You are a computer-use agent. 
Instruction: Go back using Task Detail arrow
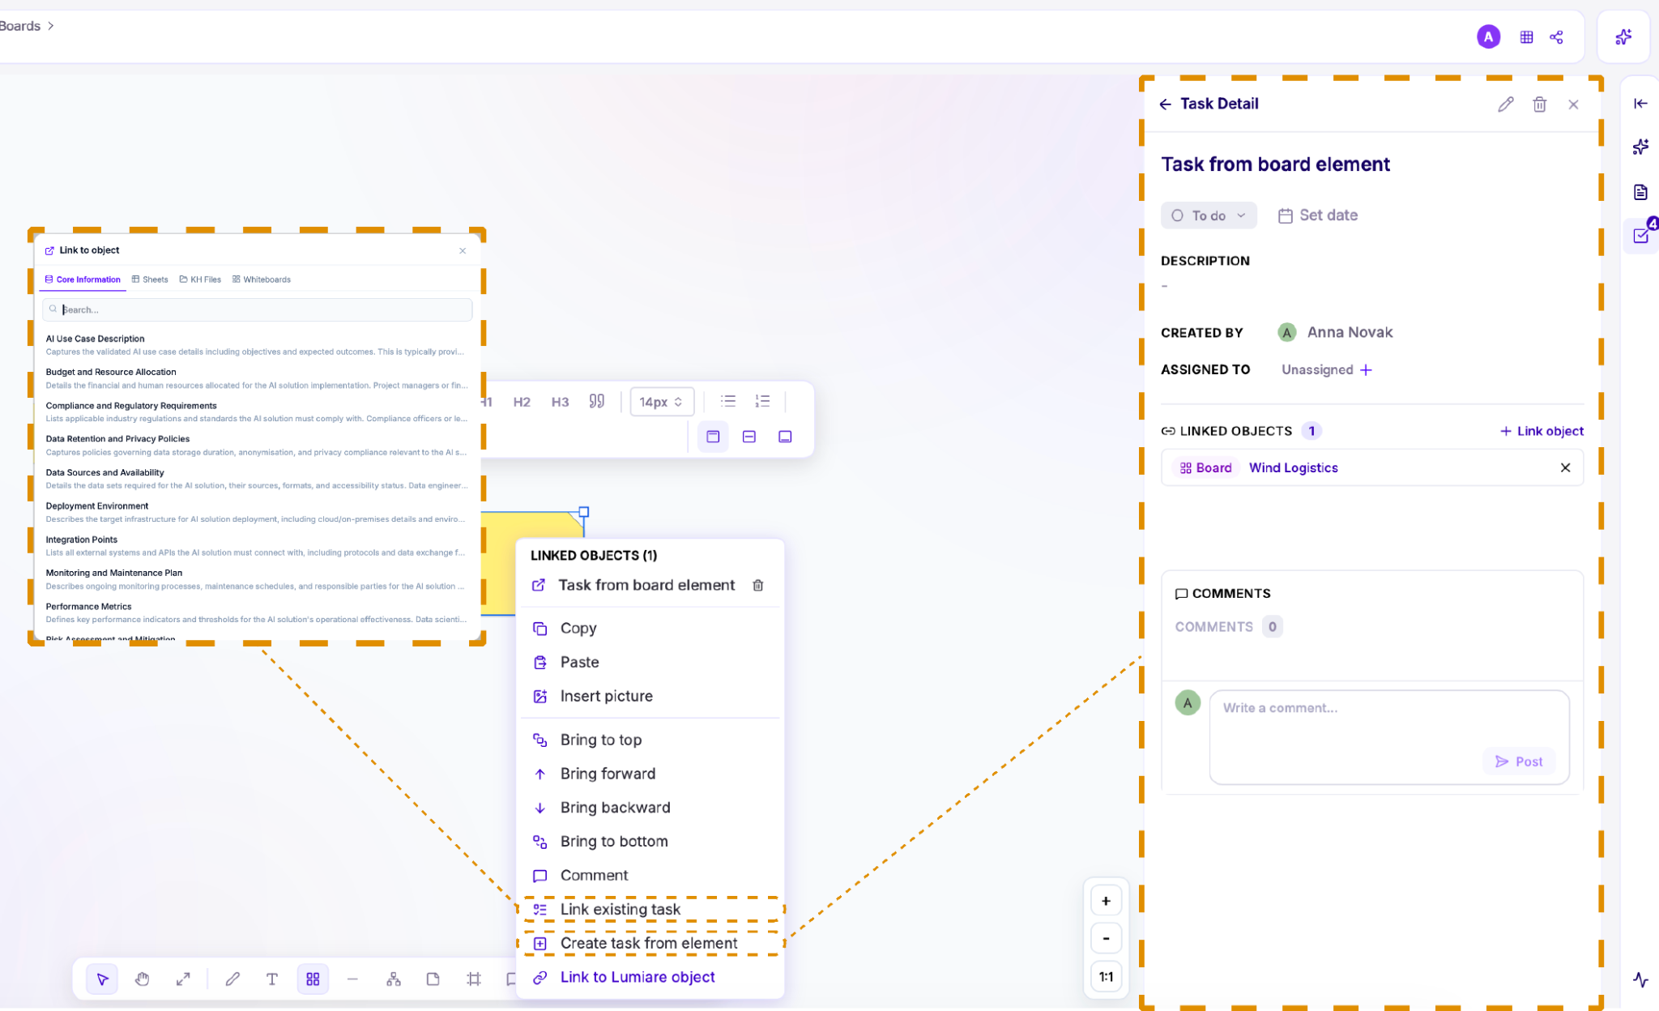(1165, 105)
